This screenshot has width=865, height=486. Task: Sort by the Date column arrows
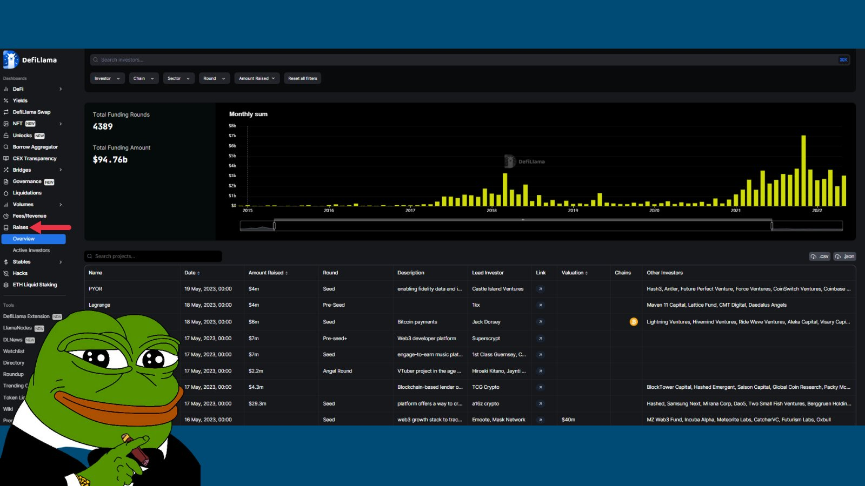pos(199,273)
